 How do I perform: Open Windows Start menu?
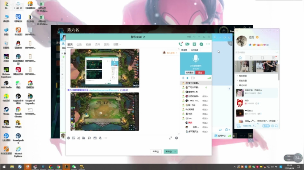click(x=4, y=167)
